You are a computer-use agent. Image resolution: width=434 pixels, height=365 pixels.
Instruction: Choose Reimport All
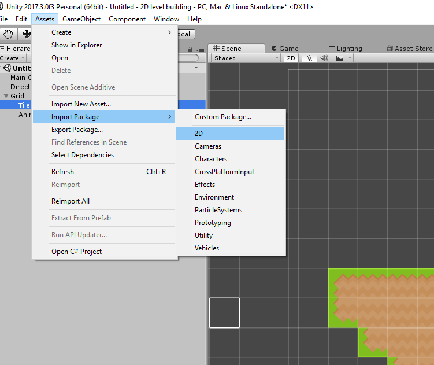[105, 201]
